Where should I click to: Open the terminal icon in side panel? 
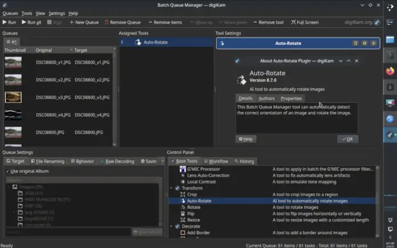pyautogui.click(x=390, y=55)
